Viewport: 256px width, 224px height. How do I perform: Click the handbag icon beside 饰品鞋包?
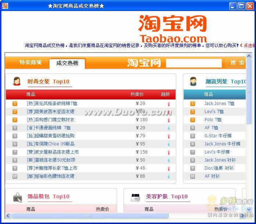click(x=18, y=197)
